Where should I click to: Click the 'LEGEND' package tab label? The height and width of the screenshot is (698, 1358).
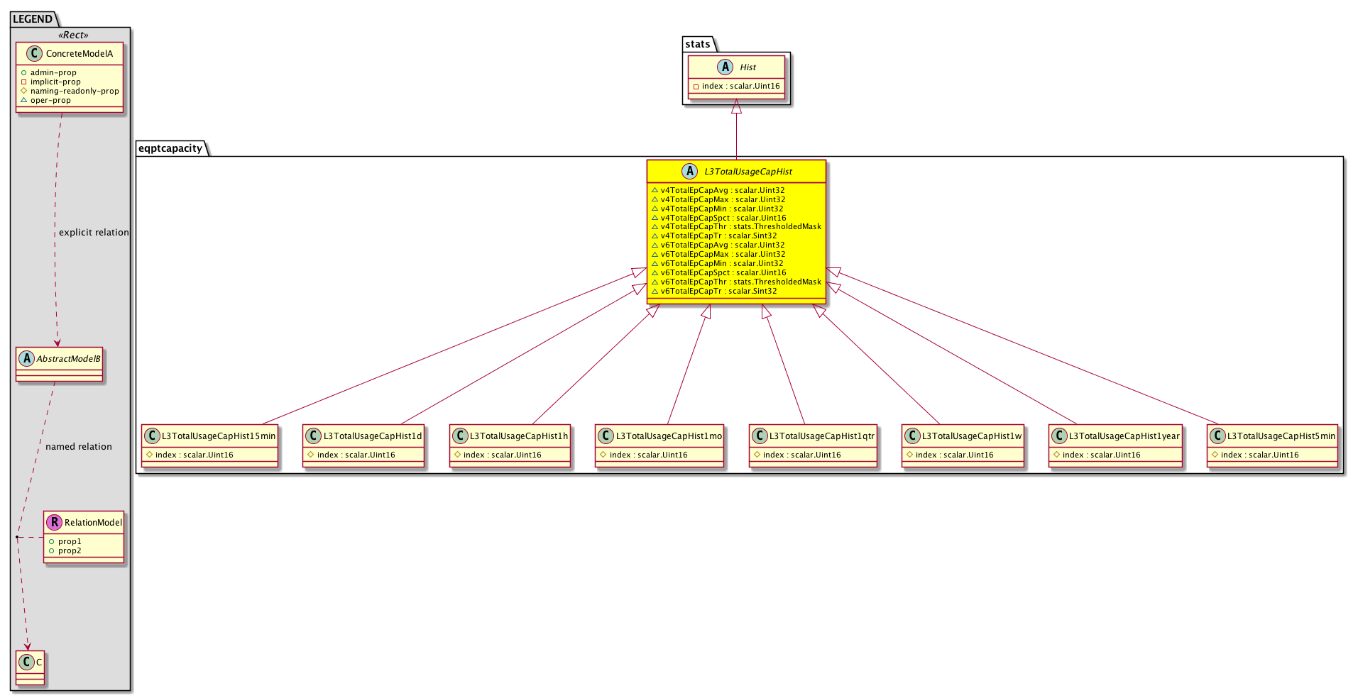click(x=33, y=19)
